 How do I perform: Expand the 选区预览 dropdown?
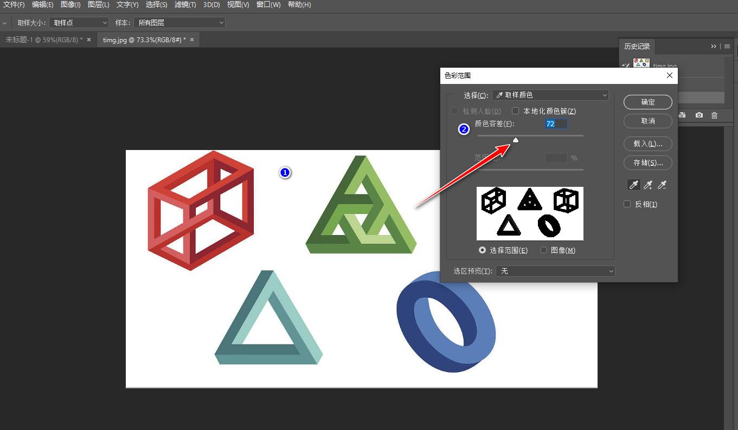click(x=555, y=271)
